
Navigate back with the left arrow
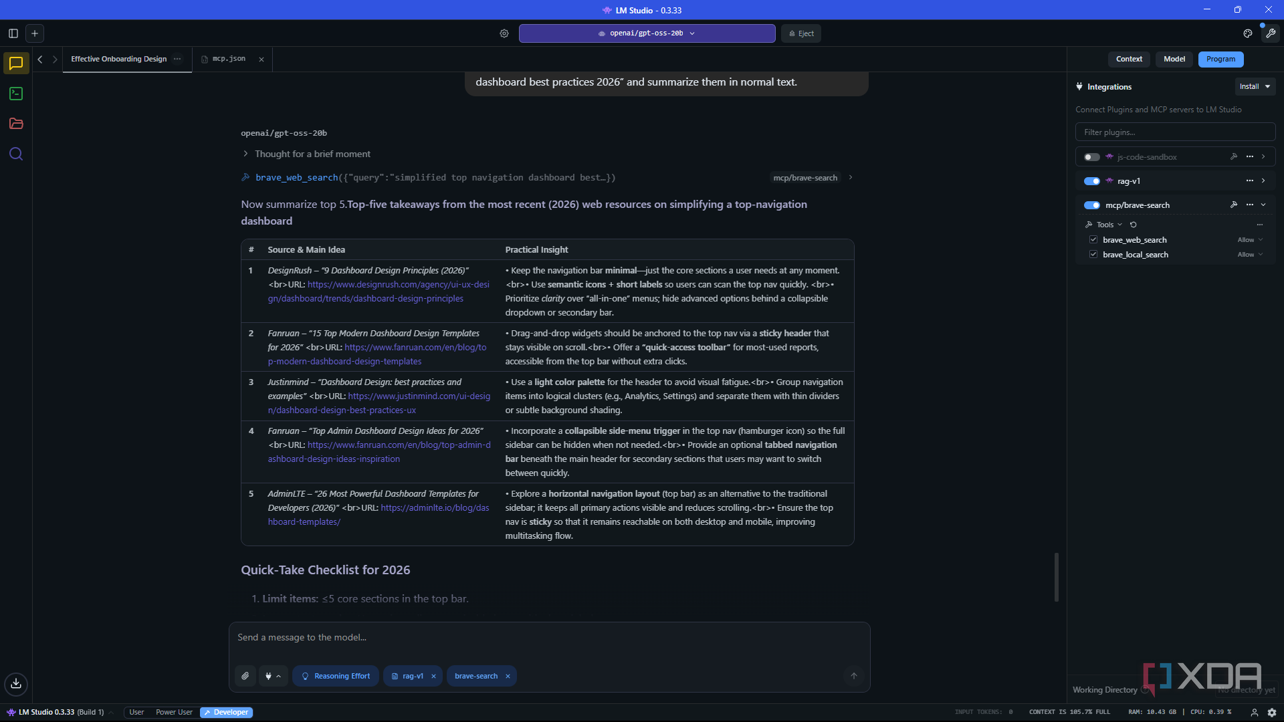tap(40, 59)
